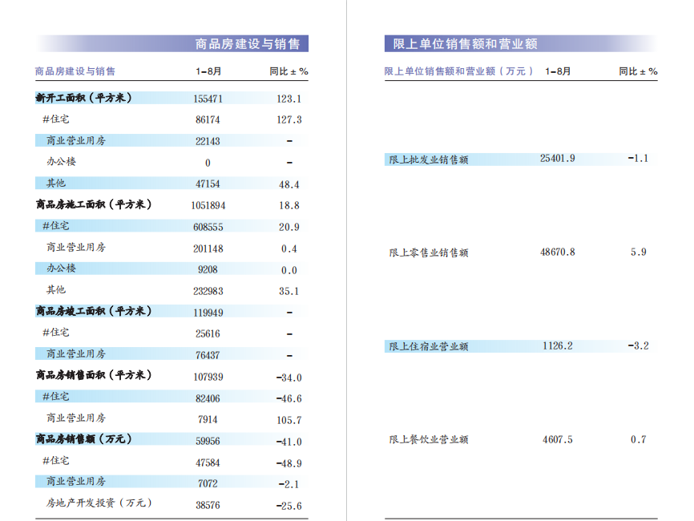This screenshot has height=521, width=694.
Task: Select the value 82406
Action: point(208,398)
